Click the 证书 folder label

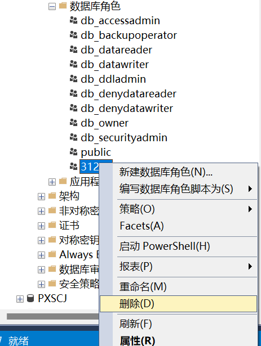(x=69, y=225)
